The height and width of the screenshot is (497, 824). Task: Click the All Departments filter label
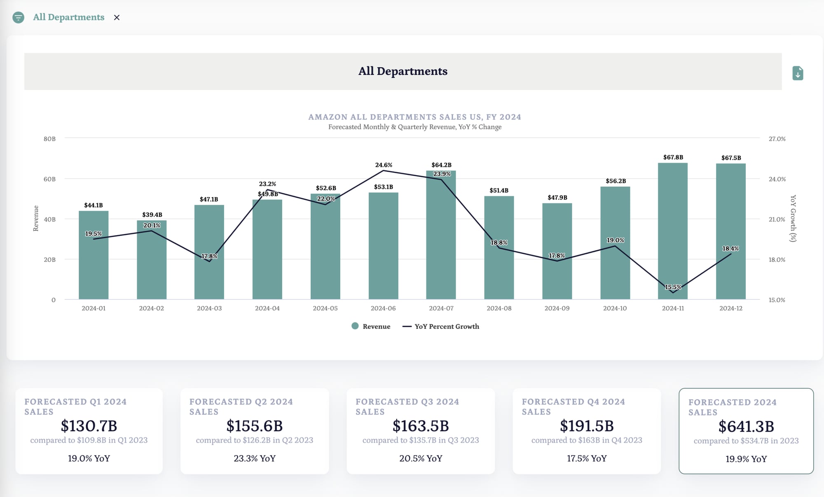69,17
